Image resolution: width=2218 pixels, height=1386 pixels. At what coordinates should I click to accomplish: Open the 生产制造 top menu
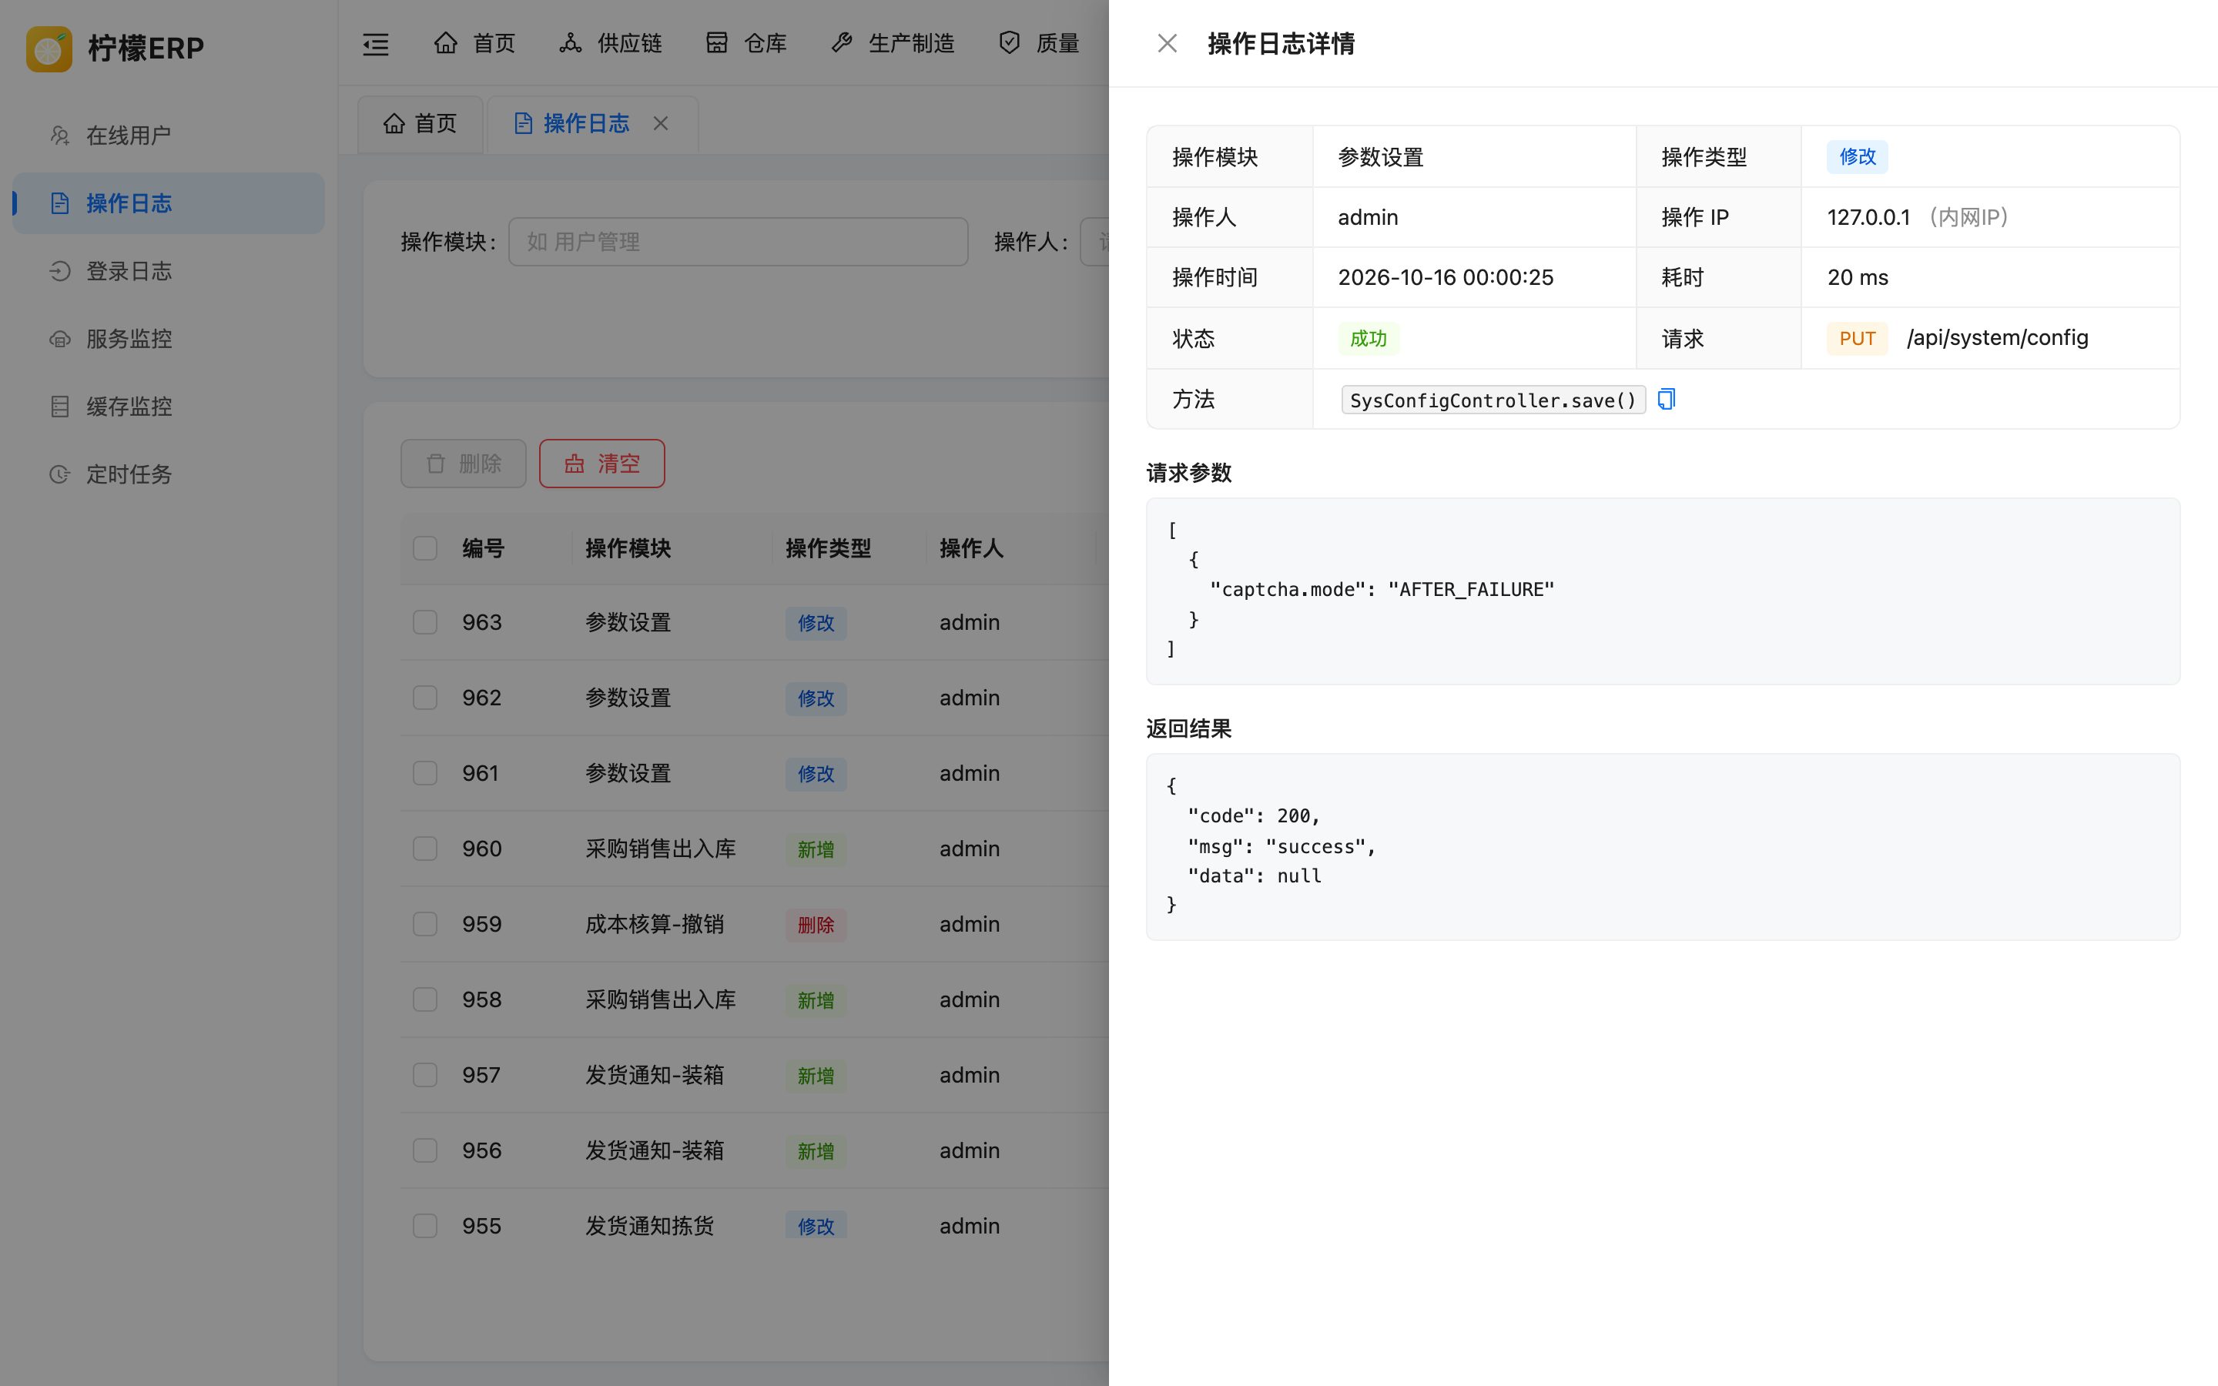click(x=893, y=43)
